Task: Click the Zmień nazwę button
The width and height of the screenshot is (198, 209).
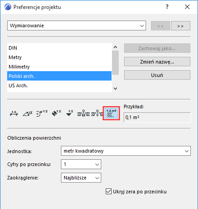Action: point(157,62)
